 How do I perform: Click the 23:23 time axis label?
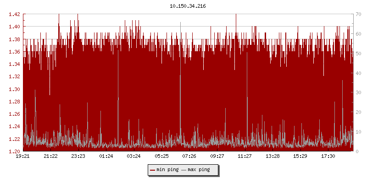click(78, 156)
